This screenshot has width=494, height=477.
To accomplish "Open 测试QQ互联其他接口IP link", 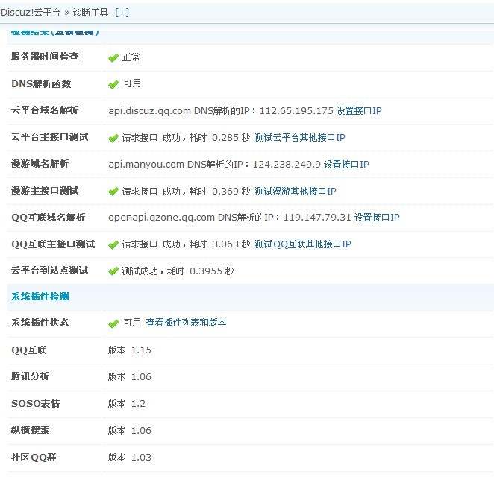I will point(303,244).
